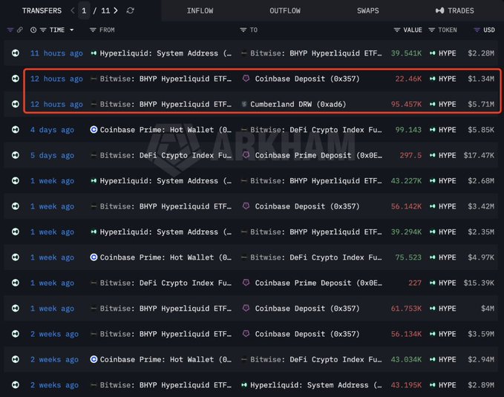Click the 61.753K value
The height and width of the screenshot is (397, 504).
[406, 309]
